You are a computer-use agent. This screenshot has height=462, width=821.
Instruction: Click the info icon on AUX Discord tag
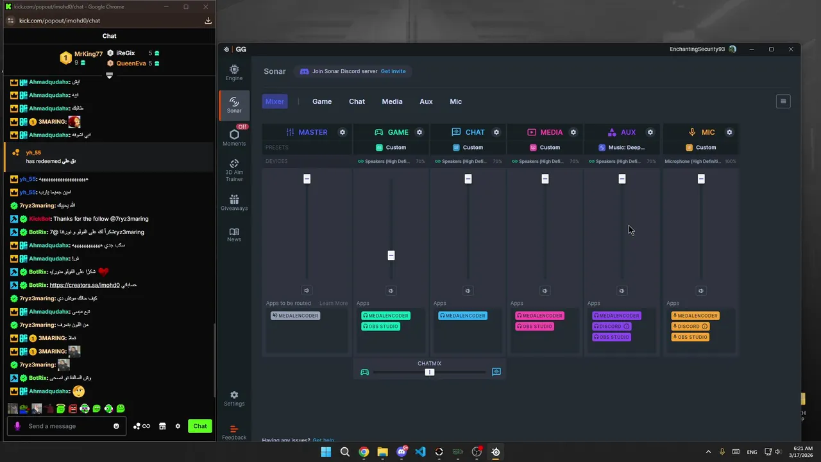coord(627,327)
